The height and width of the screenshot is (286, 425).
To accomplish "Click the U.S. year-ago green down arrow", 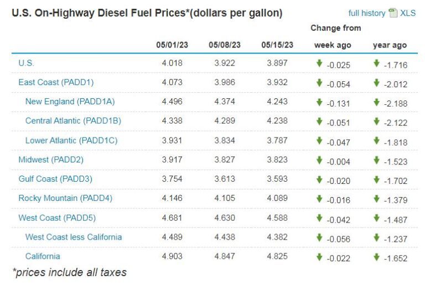I will (377, 63).
